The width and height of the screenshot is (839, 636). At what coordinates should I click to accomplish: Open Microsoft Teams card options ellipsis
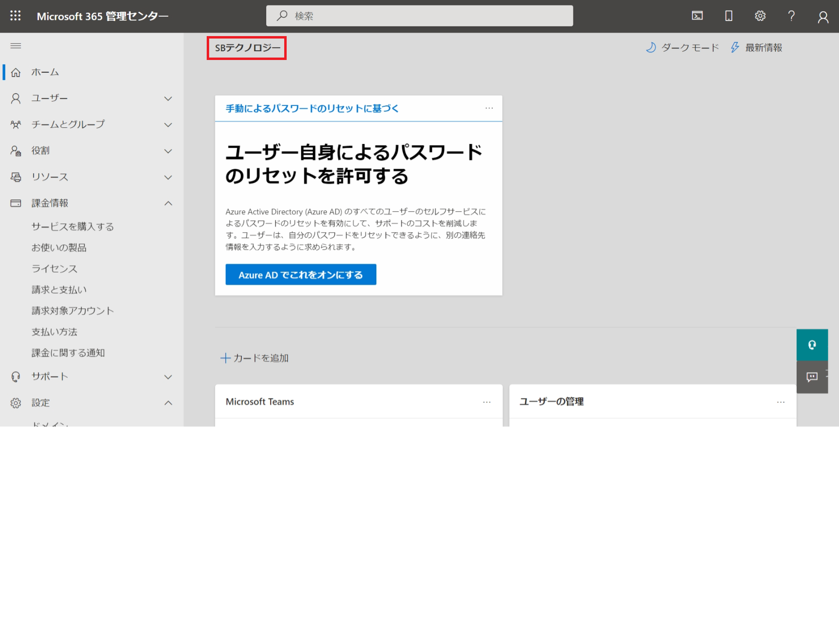click(x=487, y=402)
